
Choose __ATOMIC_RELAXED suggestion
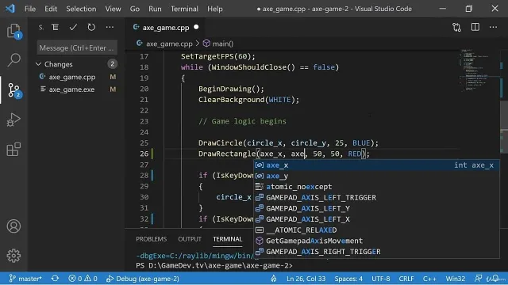click(375, 230)
